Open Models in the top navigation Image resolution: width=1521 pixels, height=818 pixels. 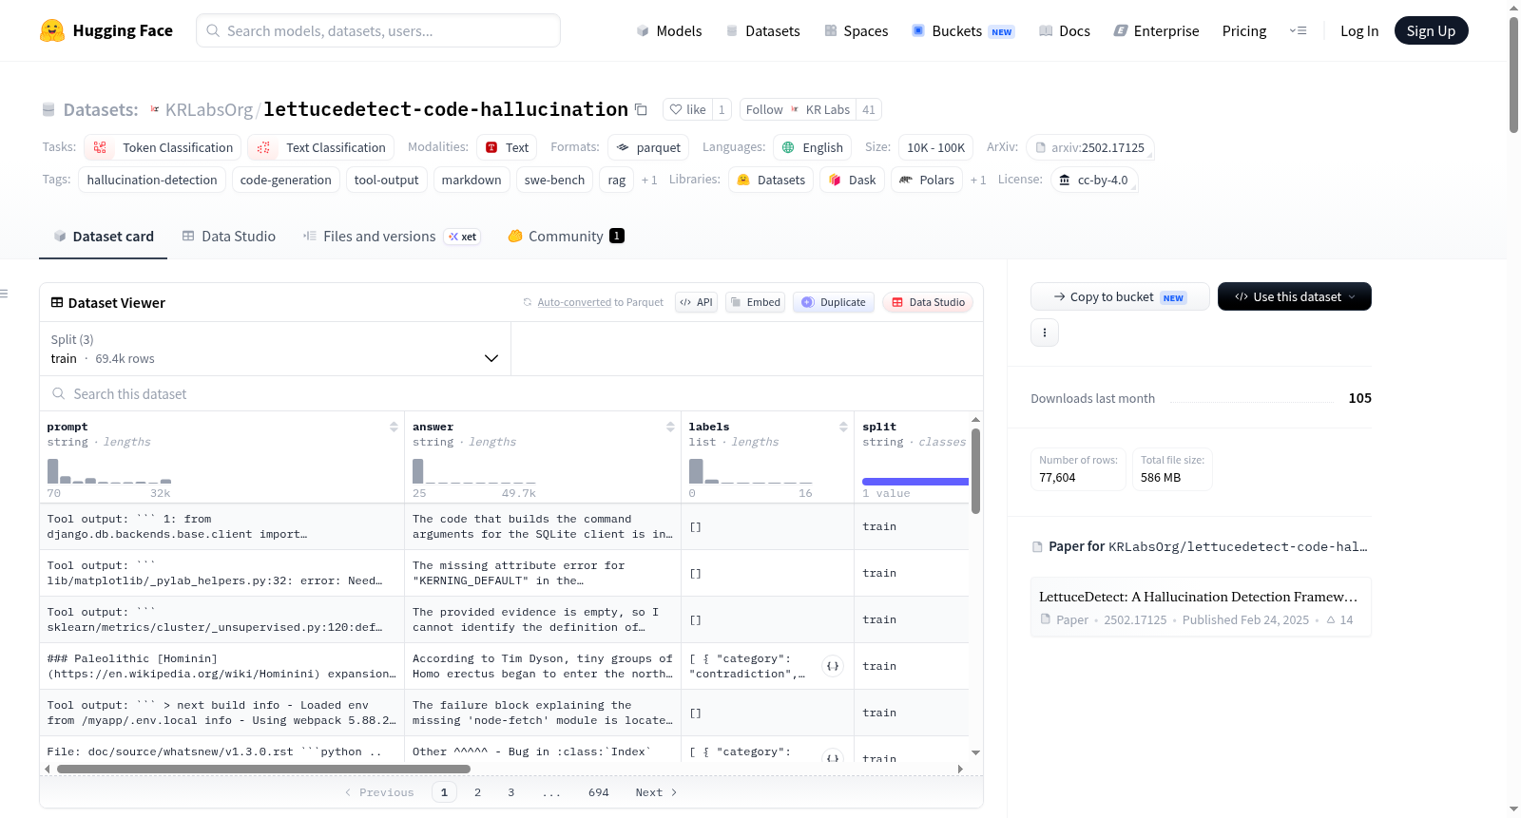click(x=669, y=30)
